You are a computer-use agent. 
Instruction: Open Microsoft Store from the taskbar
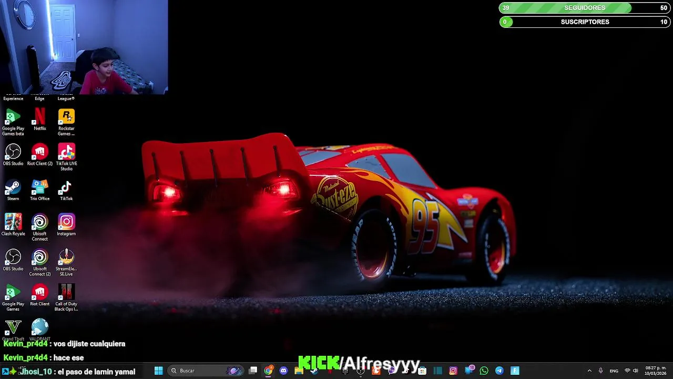point(422,371)
